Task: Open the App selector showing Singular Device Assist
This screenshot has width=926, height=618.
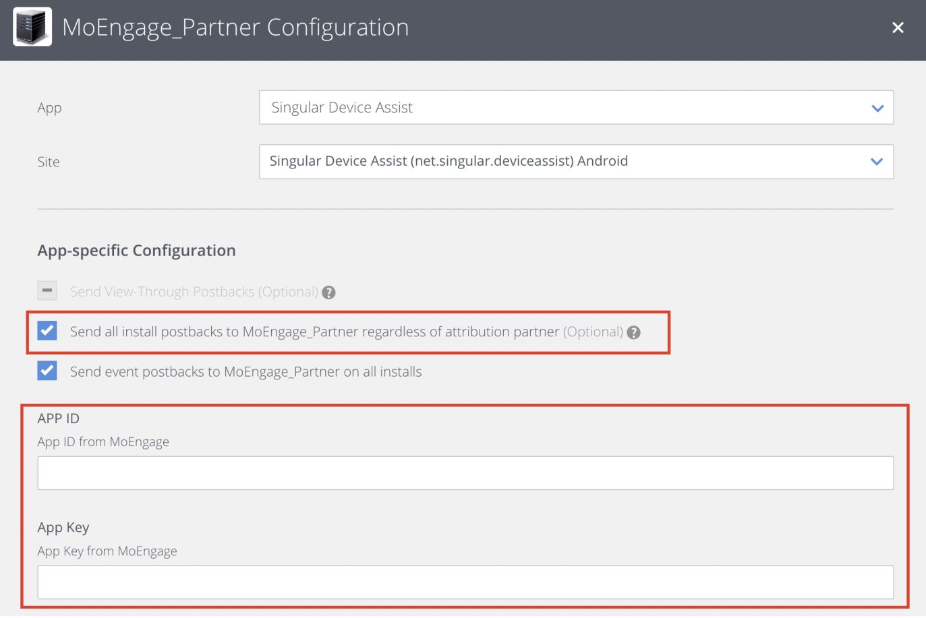Action: 576,107
